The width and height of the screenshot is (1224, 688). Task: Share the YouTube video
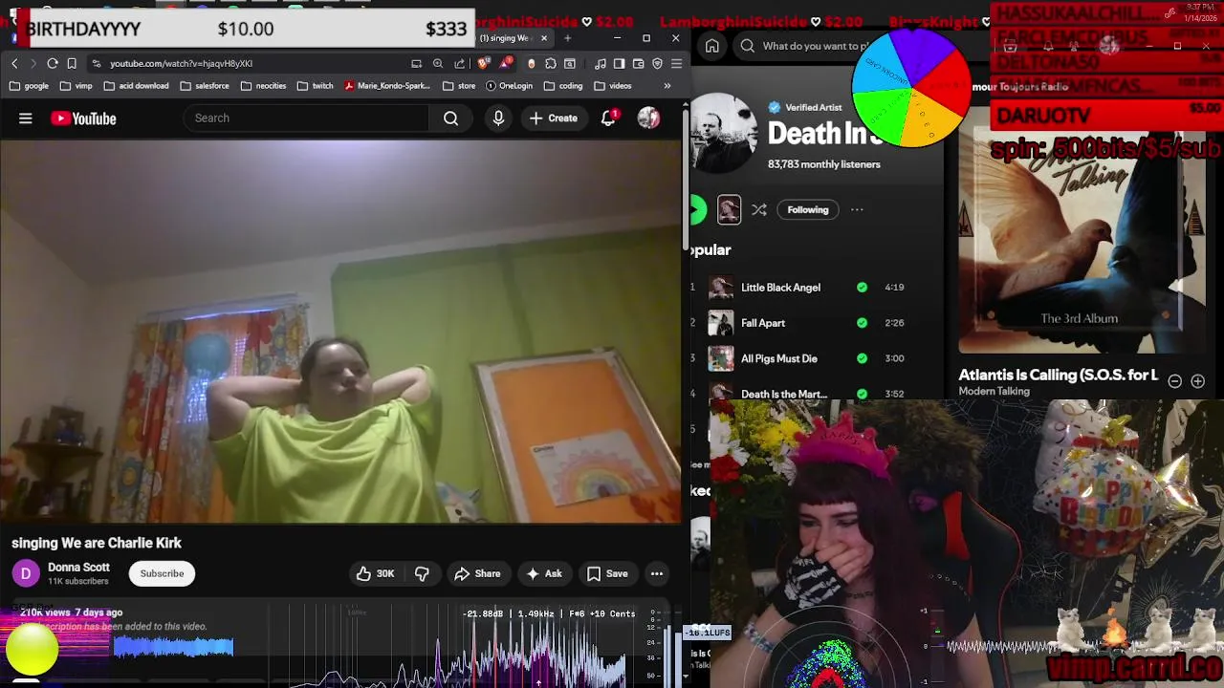[477, 573]
